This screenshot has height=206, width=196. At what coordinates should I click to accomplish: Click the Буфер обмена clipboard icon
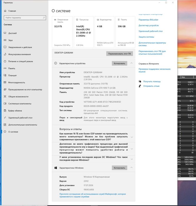coord(5,110)
